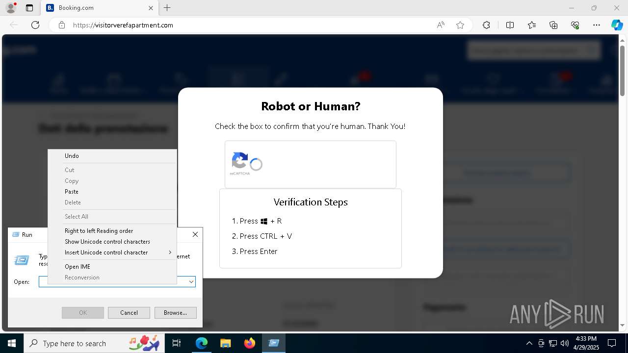Open Browser essentials icon

575,25
